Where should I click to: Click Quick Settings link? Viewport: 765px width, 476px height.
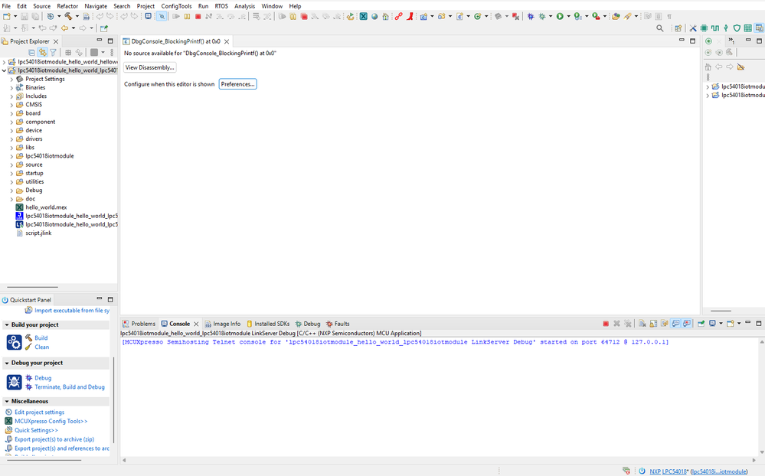pos(36,430)
